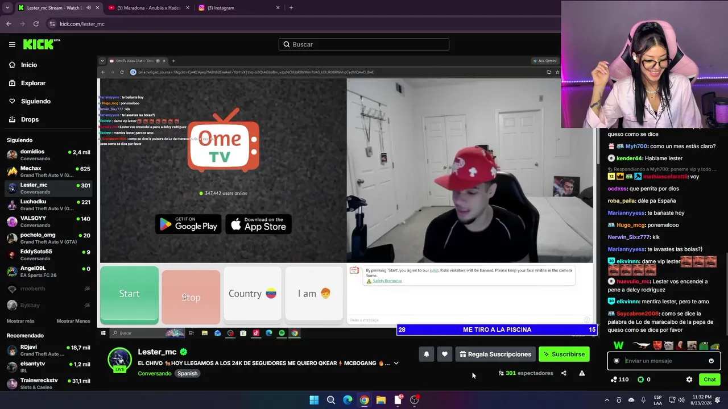The width and height of the screenshot is (728, 409).
Task: Go back in the browser
Action: 9,24
